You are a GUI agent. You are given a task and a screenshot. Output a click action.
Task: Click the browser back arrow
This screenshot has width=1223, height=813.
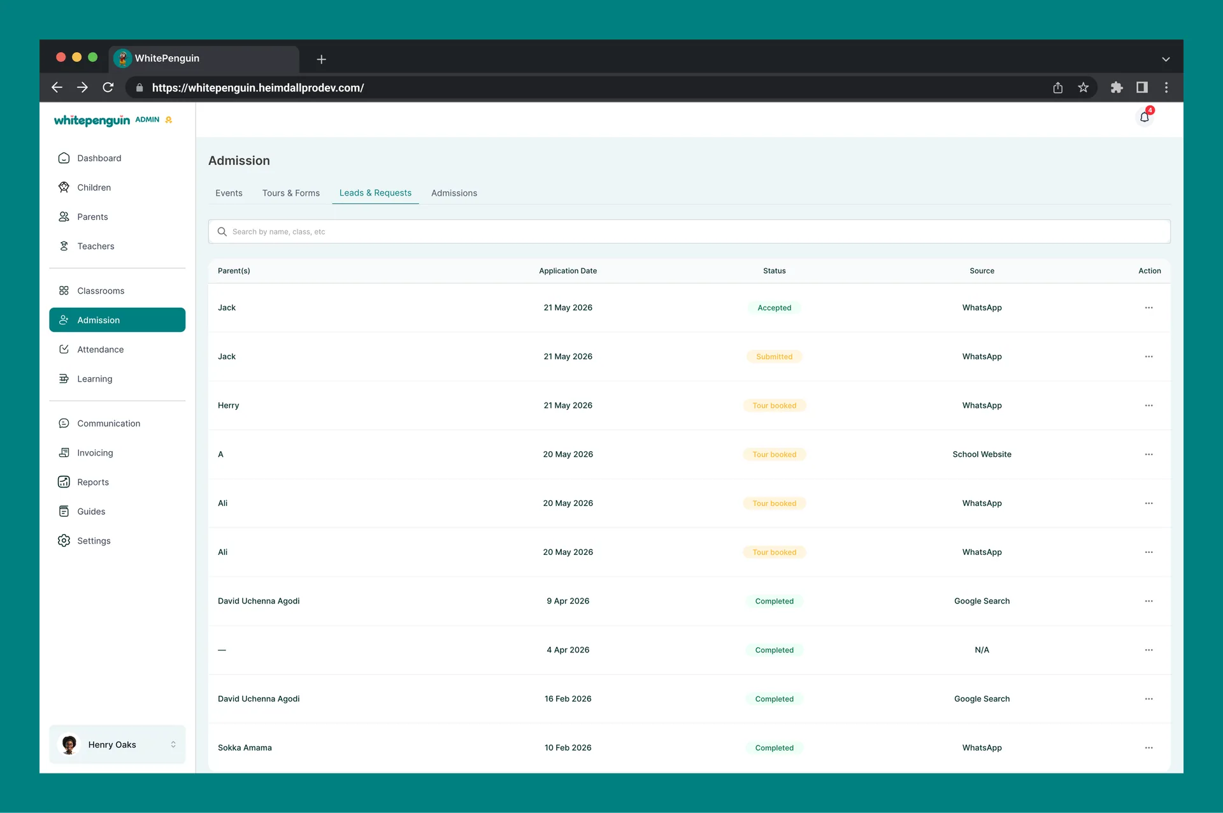click(x=57, y=87)
